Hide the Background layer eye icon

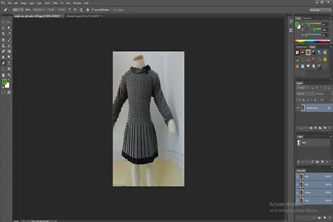(298, 108)
